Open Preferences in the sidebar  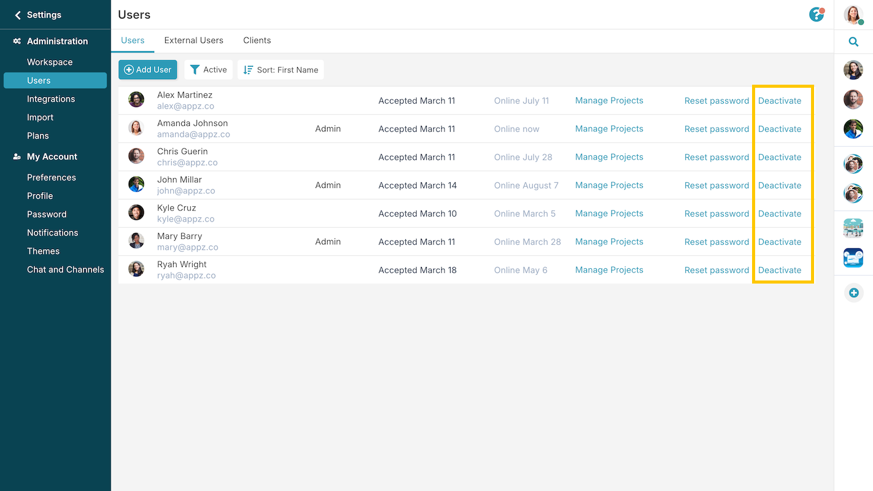coord(52,177)
